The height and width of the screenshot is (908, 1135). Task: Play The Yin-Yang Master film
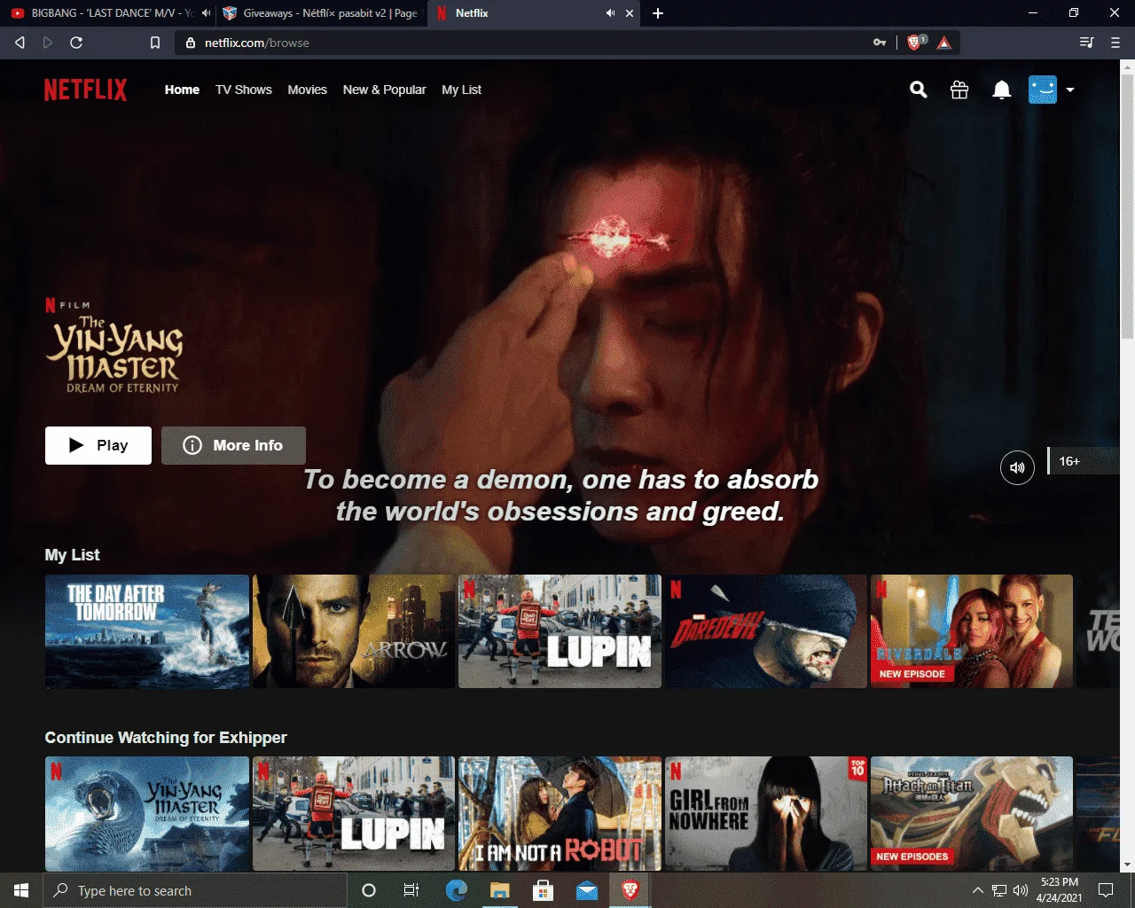pos(98,445)
